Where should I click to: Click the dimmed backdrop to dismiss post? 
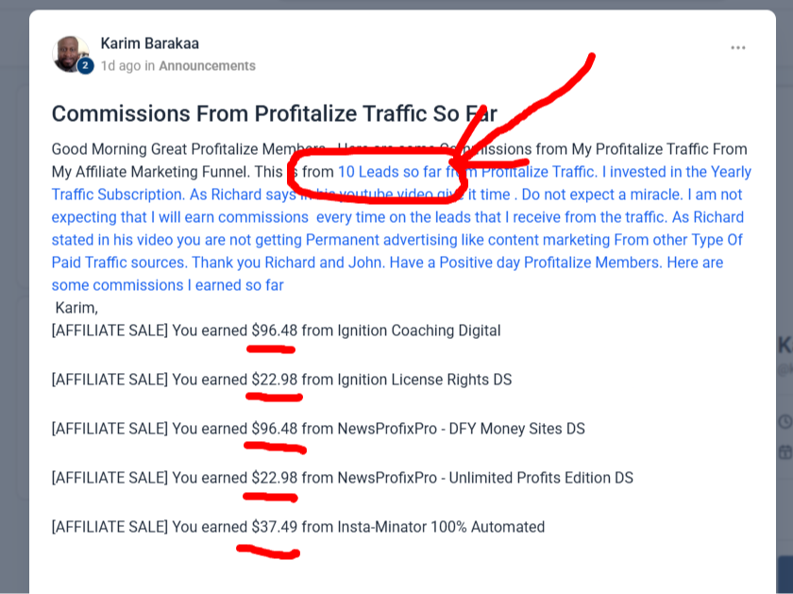(x=14, y=303)
